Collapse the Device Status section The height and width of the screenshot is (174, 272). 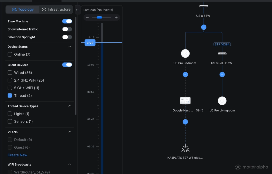pos(70,46)
